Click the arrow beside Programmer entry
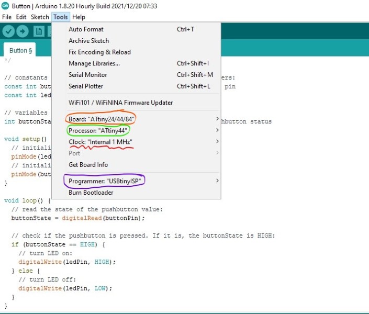 coord(217,181)
